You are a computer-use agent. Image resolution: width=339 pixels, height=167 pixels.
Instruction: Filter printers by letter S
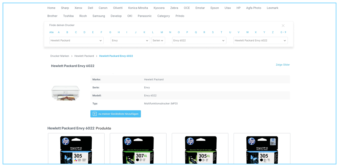point(213,32)
